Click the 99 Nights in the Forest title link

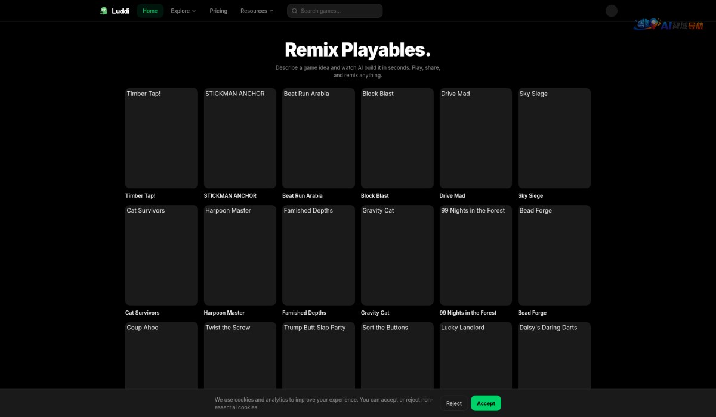pos(468,313)
